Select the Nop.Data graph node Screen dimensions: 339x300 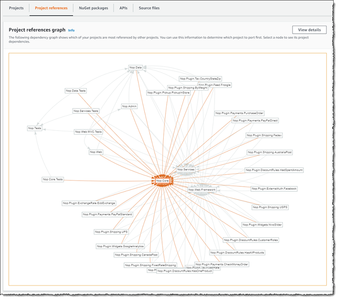click(x=136, y=67)
